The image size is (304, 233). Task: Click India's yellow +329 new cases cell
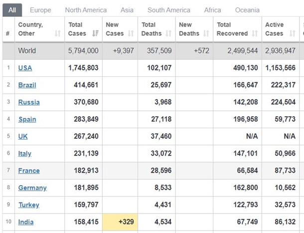[120, 222]
